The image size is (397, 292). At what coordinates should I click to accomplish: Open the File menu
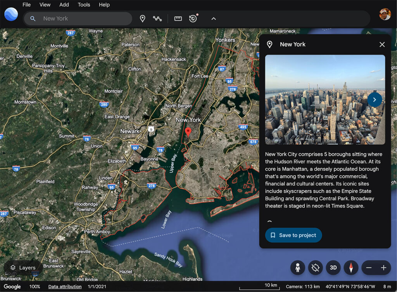click(26, 5)
